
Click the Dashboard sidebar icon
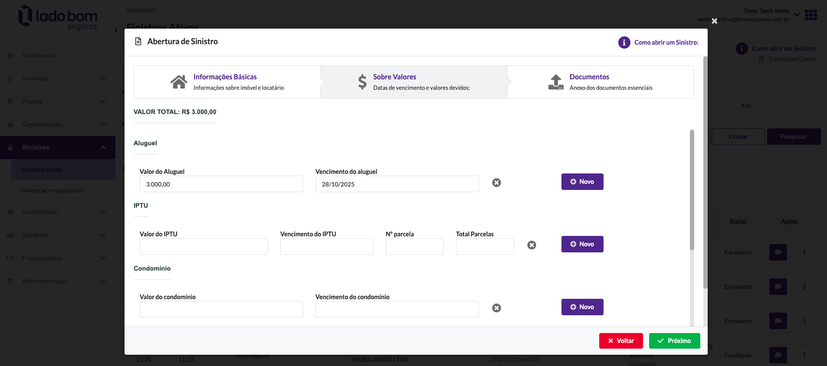tap(10, 56)
